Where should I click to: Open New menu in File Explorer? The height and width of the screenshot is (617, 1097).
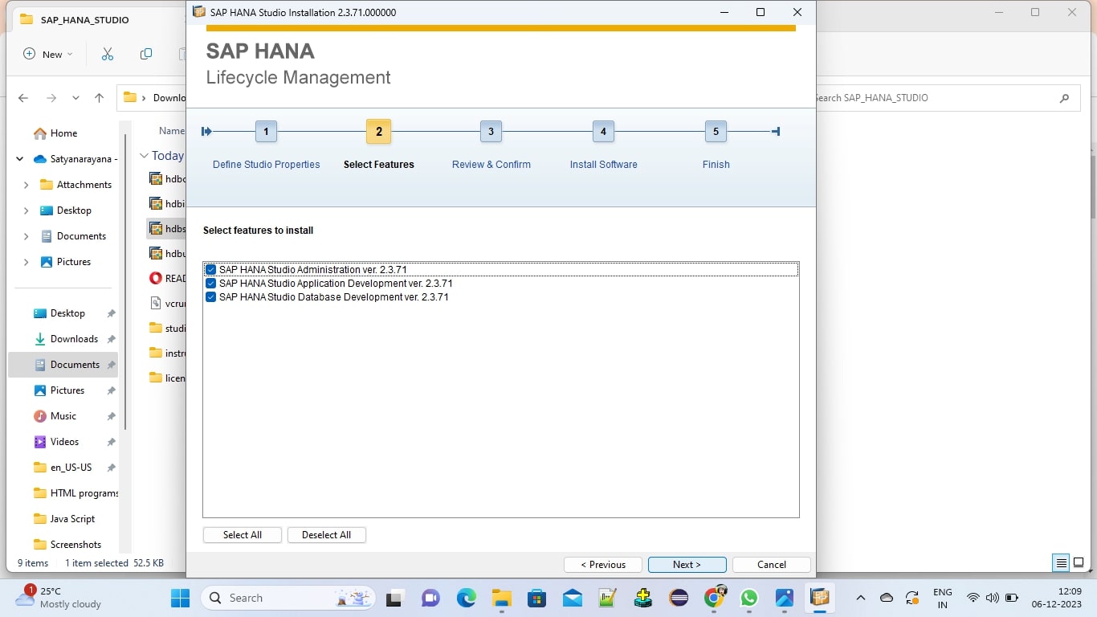tap(47, 54)
